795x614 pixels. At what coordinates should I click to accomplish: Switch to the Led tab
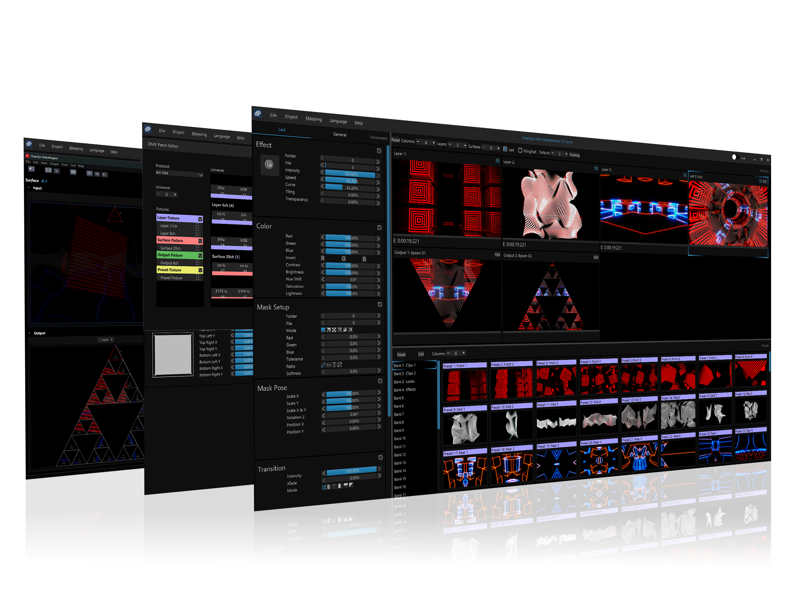click(x=282, y=129)
